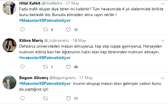Reply to Begum Güvenç's tweet

point(22,98)
